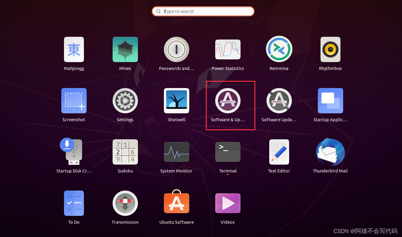The width and height of the screenshot is (402, 237).
Task: Click the magnifier icon in search bar
Action: [x=158, y=11]
